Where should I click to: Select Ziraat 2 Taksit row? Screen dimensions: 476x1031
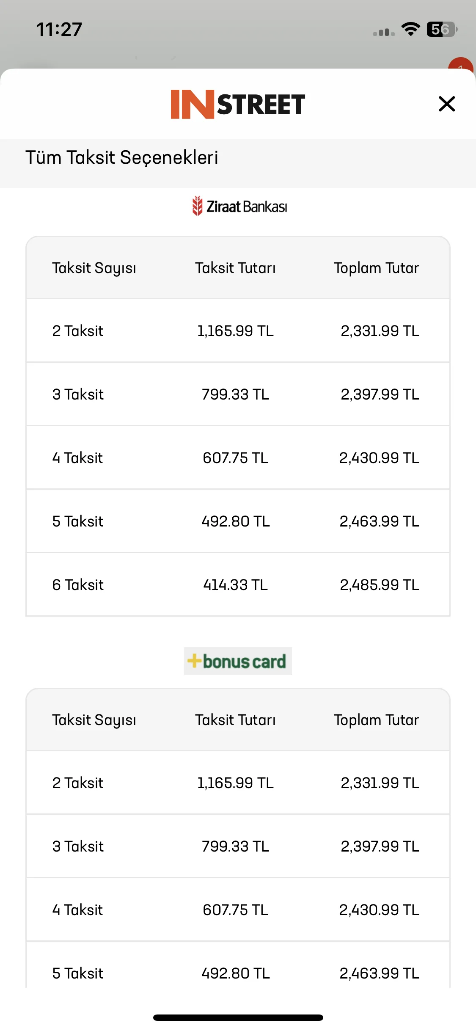point(238,331)
